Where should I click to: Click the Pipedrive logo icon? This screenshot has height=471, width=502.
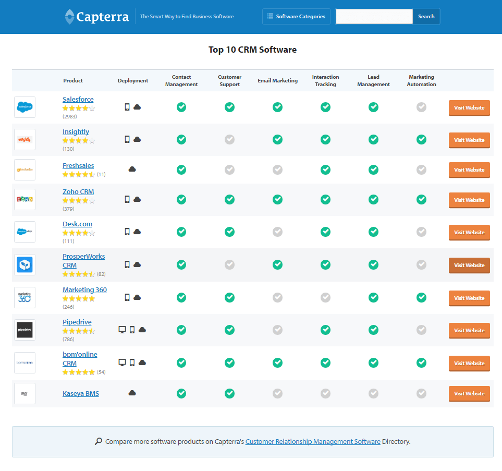pyautogui.click(x=25, y=330)
